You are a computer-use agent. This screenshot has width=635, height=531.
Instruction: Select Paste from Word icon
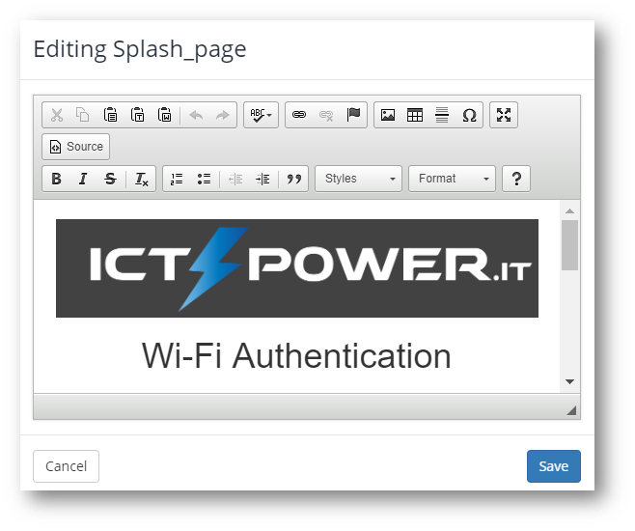(165, 115)
